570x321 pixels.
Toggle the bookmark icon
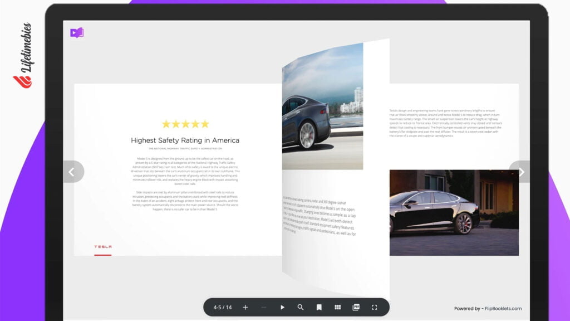[x=319, y=307]
